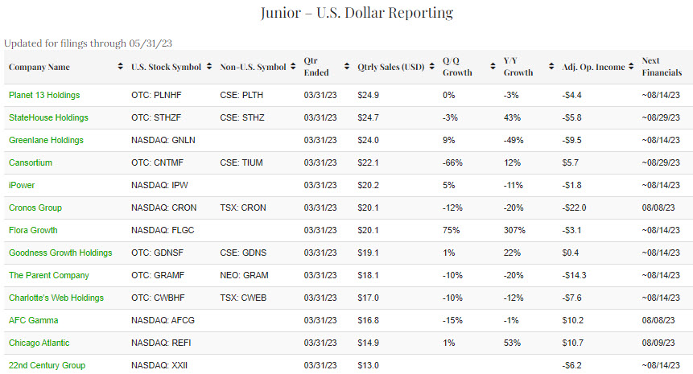
Task: Open Charlotte's Web Holdings link
Action: coord(56,298)
